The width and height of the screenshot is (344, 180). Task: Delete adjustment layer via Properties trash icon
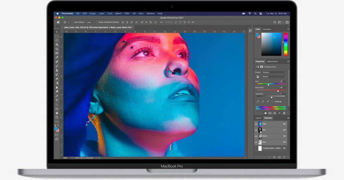pyautogui.click(x=284, y=113)
